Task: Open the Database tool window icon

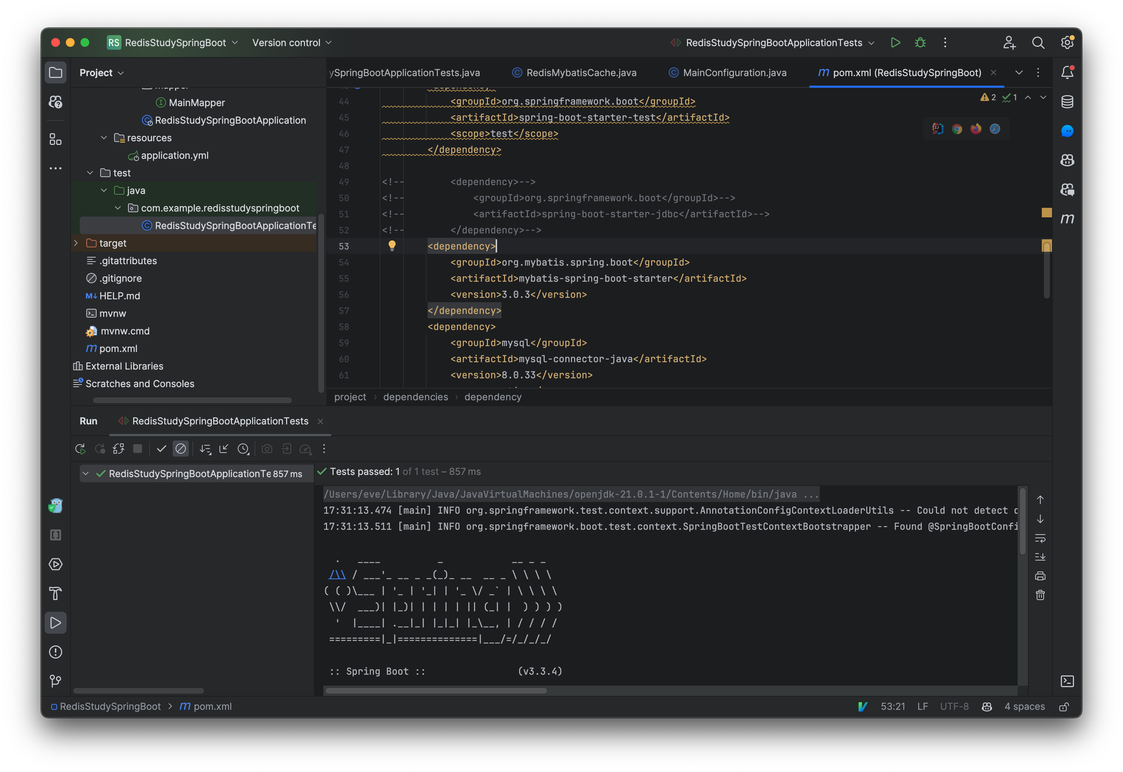Action: [1067, 102]
